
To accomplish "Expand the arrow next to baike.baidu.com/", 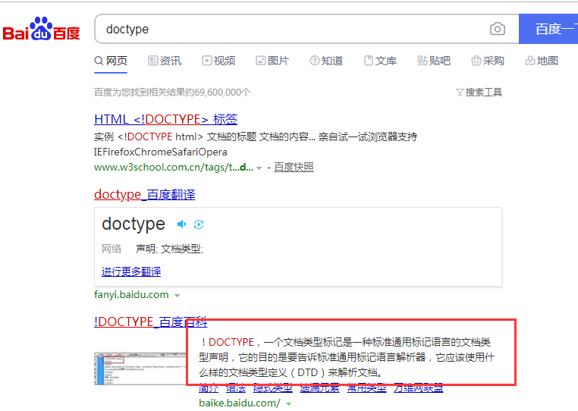I will 289,404.
